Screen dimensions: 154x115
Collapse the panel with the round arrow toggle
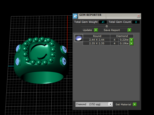(x=107, y=26)
